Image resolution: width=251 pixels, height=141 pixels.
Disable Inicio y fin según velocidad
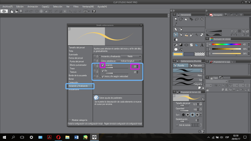tap(103, 77)
